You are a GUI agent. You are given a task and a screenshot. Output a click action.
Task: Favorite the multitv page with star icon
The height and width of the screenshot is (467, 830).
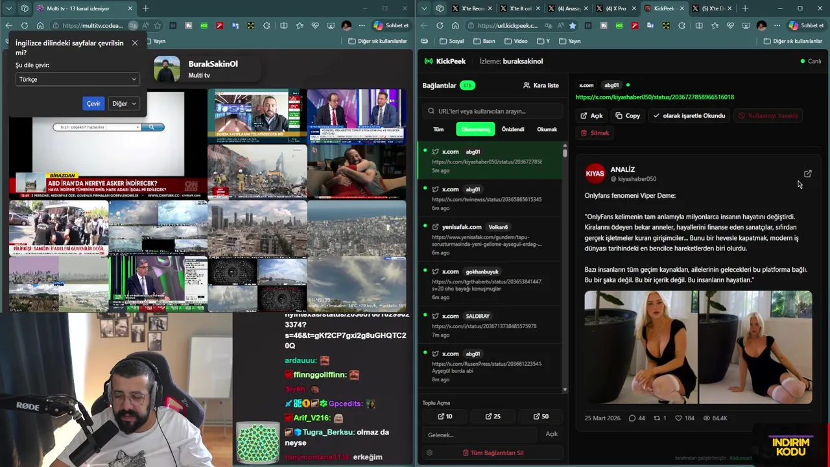158,25
